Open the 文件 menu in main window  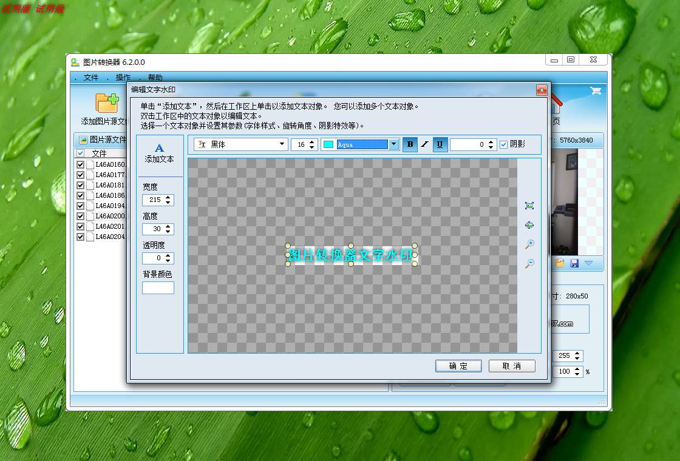point(91,78)
